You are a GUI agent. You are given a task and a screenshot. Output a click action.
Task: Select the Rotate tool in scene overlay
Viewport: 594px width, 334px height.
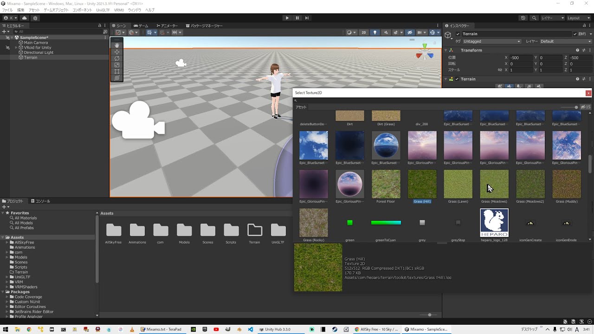coord(116,58)
